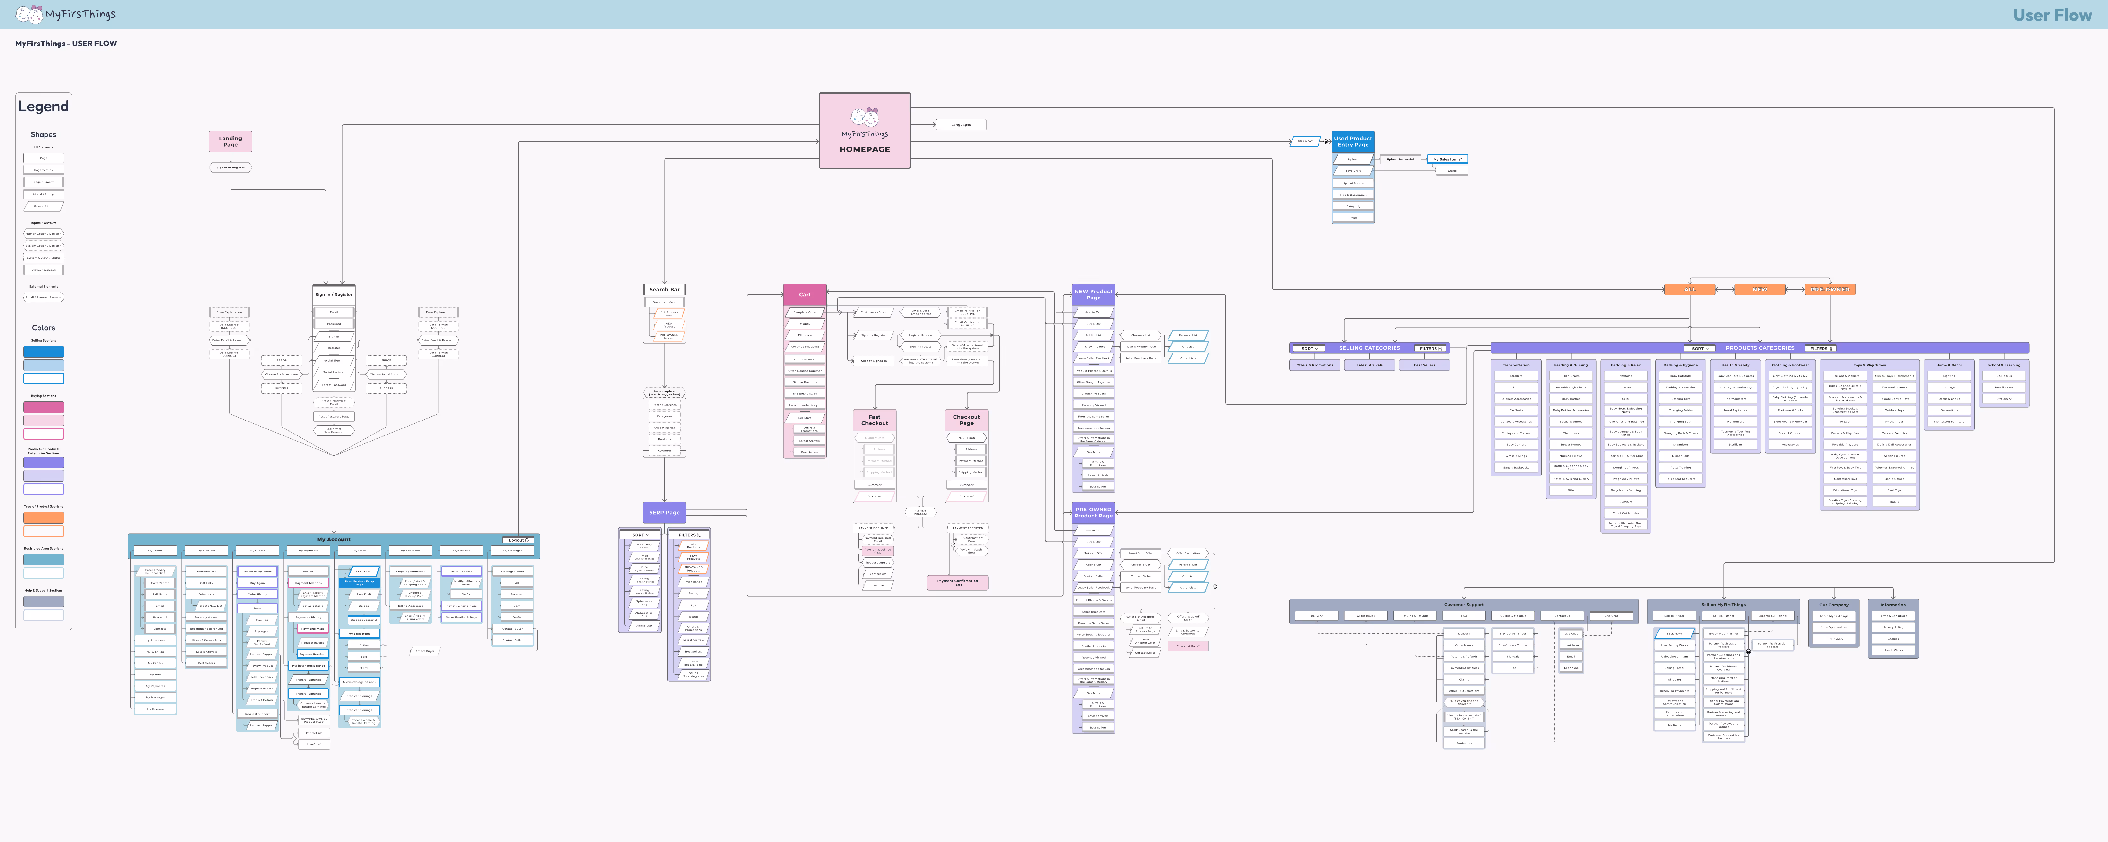This screenshot has width=2108, height=842.
Task: Click the baby faces logo in Homepage box
Action: (x=864, y=116)
